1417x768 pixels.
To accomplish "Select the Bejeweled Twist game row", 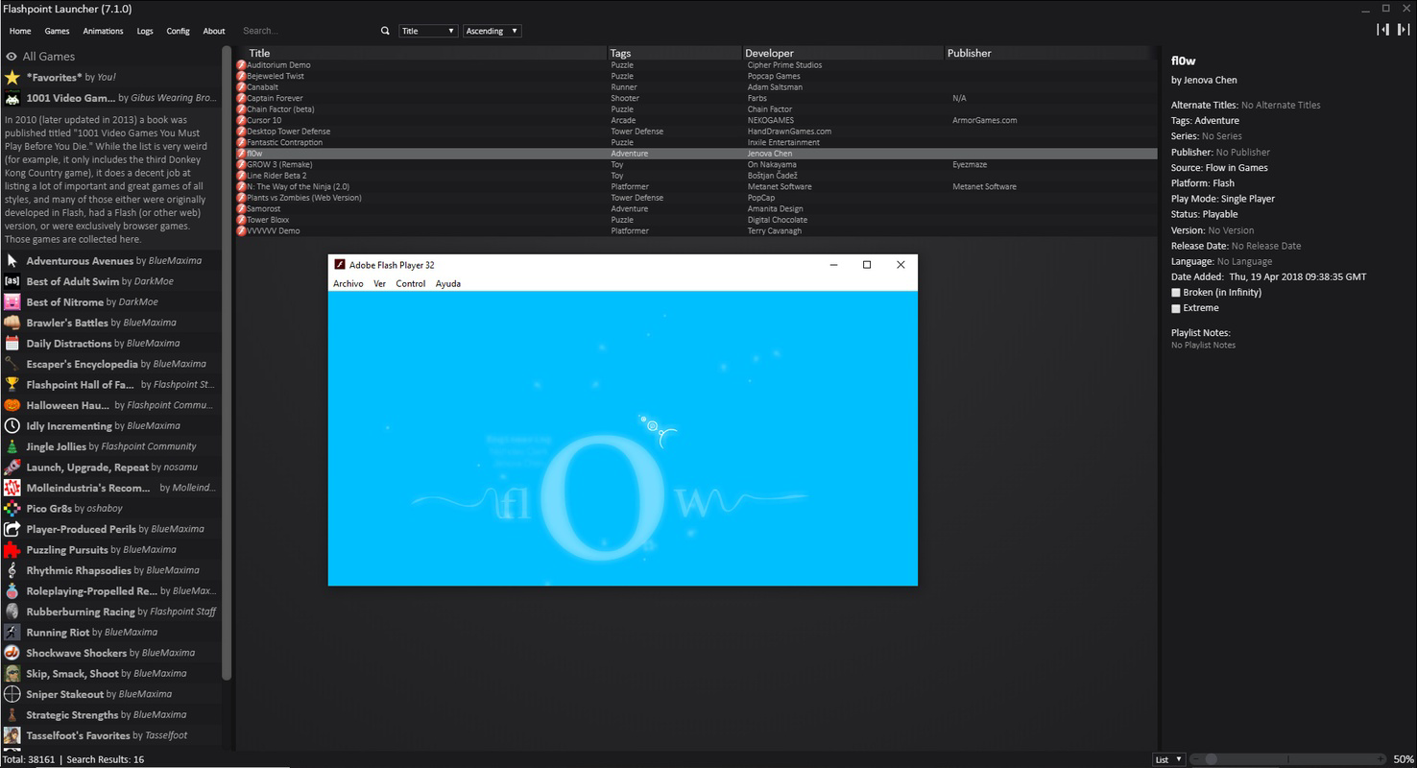I will 696,76.
